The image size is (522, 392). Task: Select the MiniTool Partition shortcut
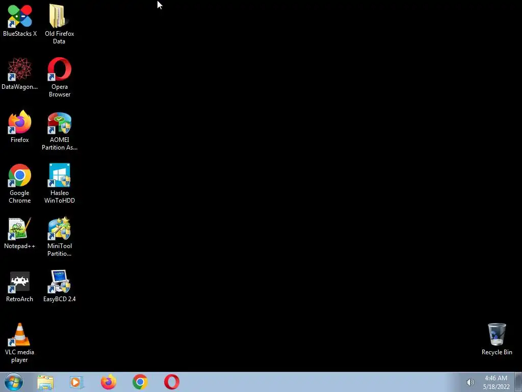point(59,237)
